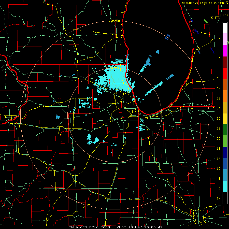Image resolution: width=229 pixels, height=229 pixels.
Task: Select the '62' scale label
Action: [x=219, y=38]
